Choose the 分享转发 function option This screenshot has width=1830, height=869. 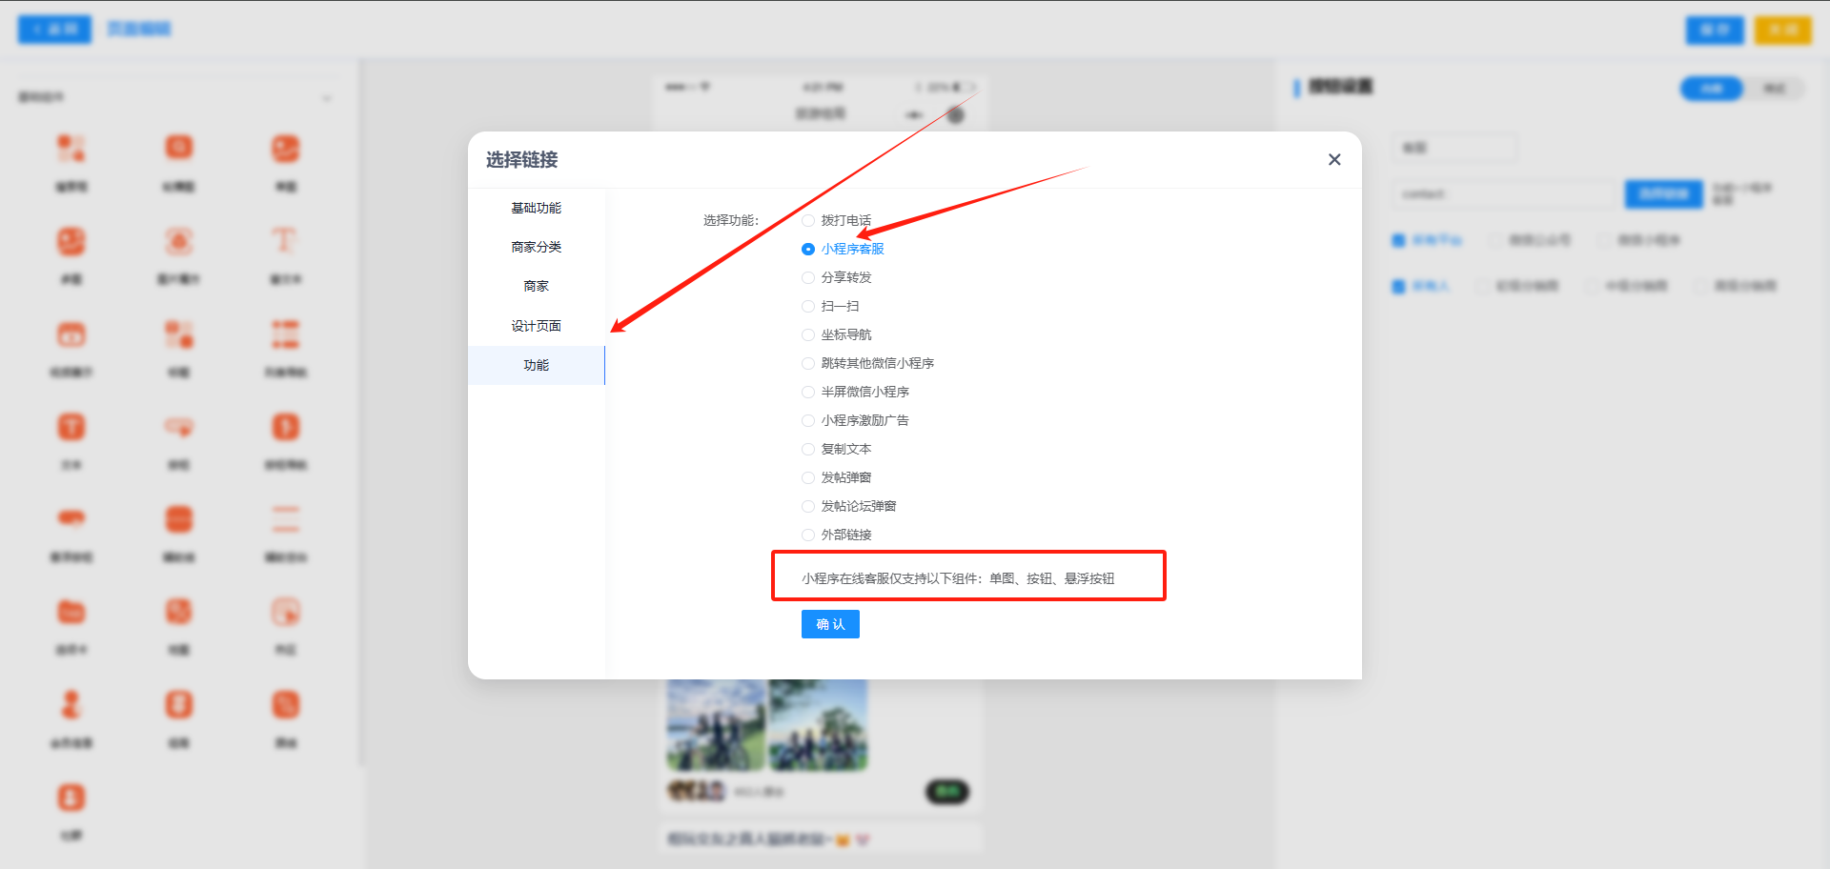tap(808, 278)
